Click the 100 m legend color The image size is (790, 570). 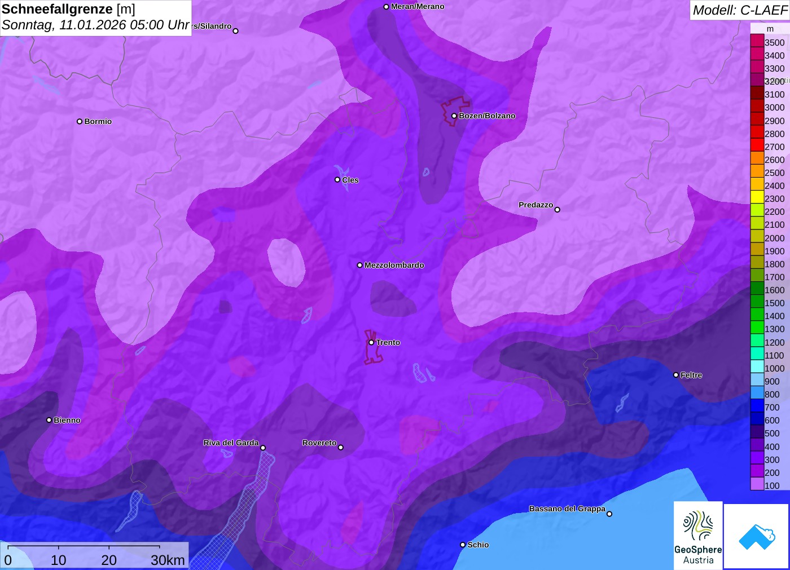pos(757,484)
